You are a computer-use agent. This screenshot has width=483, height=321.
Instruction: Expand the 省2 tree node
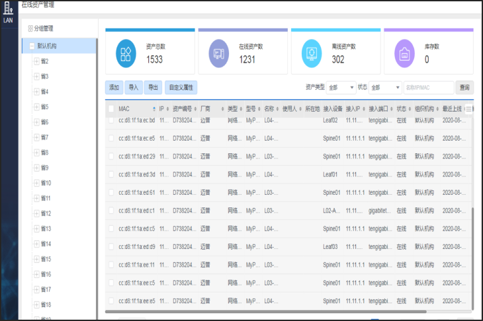pos(36,61)
